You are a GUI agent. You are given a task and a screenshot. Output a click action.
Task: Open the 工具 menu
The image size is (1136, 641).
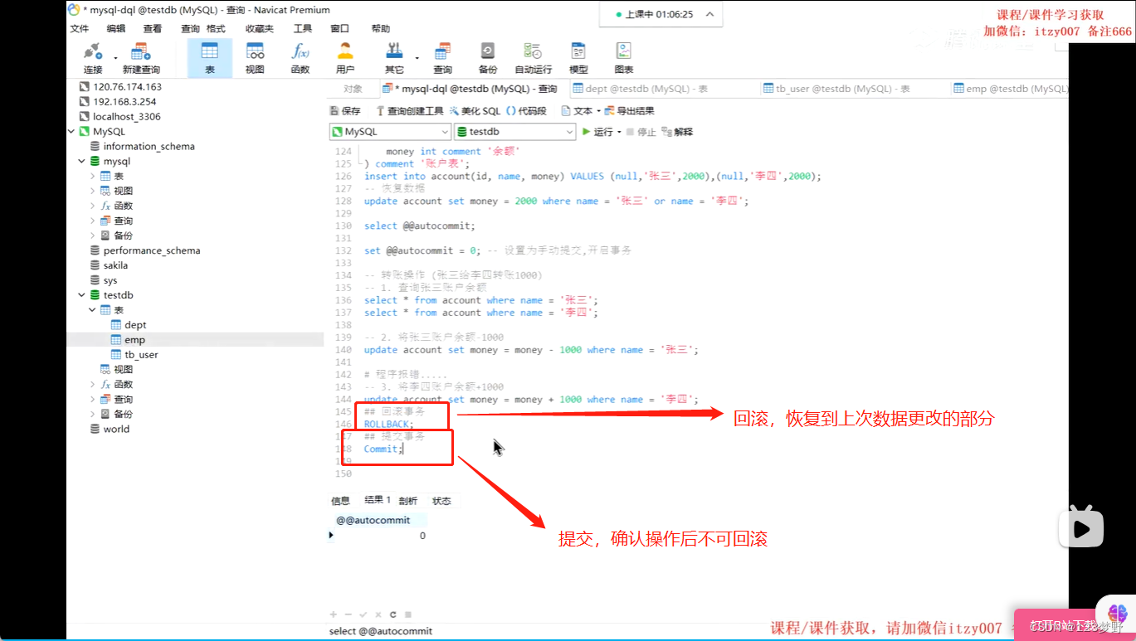pos(302,27)
